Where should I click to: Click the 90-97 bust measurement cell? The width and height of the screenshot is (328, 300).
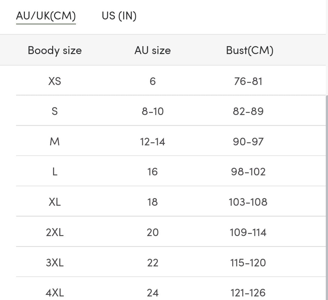point(248,142)
